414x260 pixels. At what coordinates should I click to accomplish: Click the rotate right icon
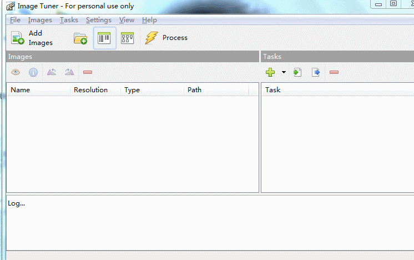click(x=69, y=72)
